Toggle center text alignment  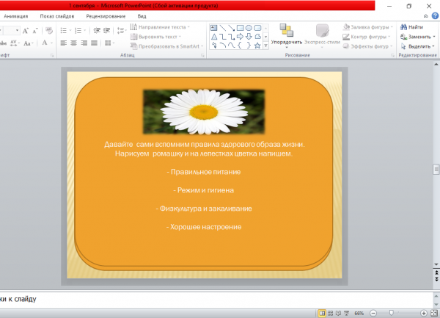[x=74, y=44]
